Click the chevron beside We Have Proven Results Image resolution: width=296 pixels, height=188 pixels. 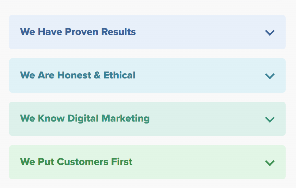(270, 32)
